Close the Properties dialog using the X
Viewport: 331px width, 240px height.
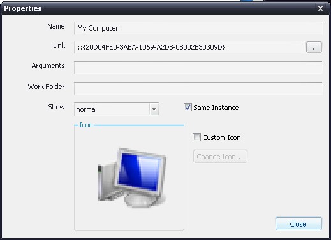coord(320,8)
